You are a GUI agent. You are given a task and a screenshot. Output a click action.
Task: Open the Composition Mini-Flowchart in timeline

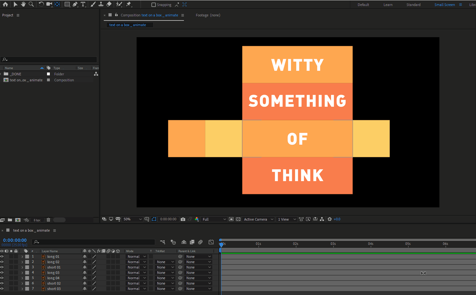click(163, 242)
